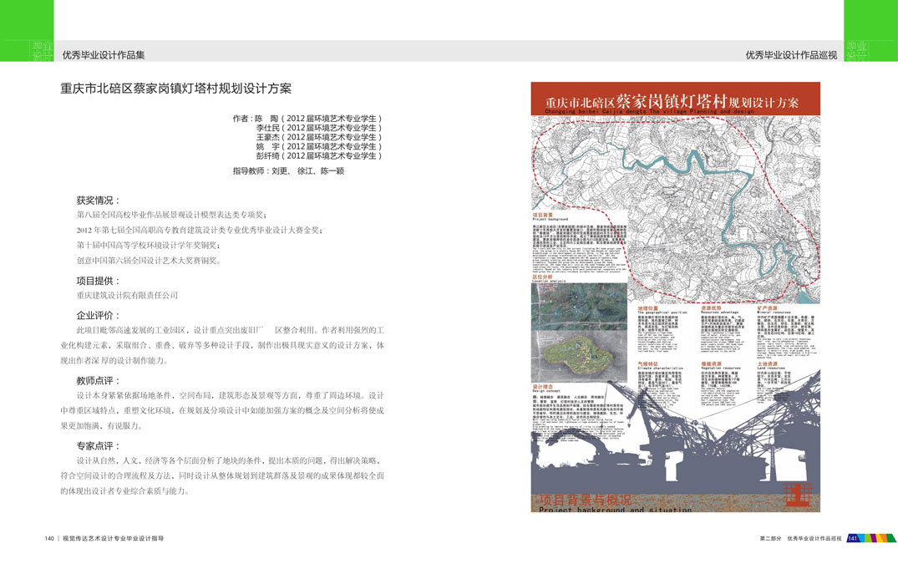Screen dimensions: 898x574
Task: Click the poster heading 植被资源
Action: [711, 364]
